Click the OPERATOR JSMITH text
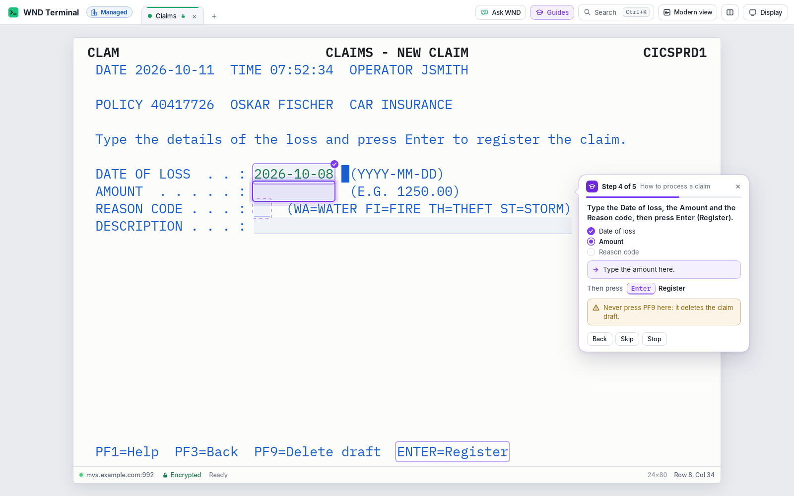 409,70
